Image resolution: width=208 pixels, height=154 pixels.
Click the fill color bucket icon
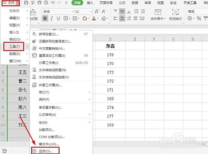point(85,18)
